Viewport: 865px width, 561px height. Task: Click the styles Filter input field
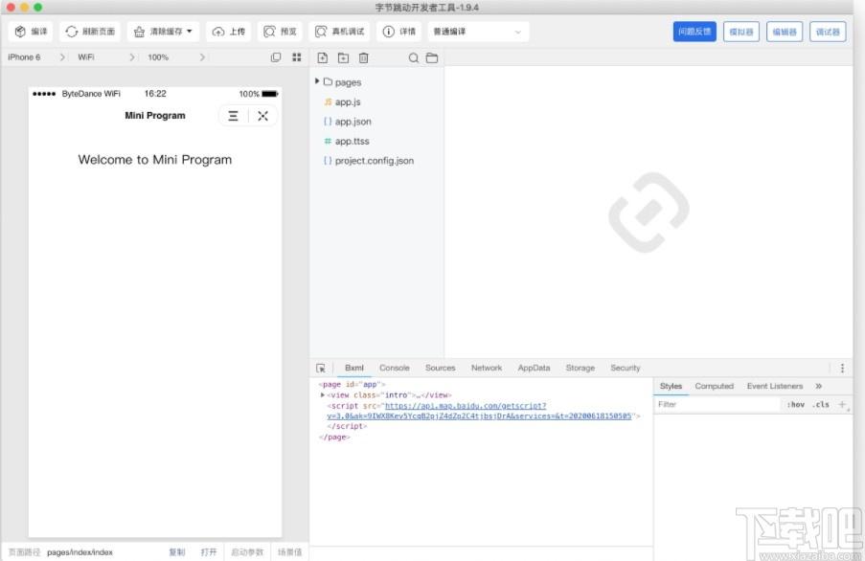click(x=717, y=405)
